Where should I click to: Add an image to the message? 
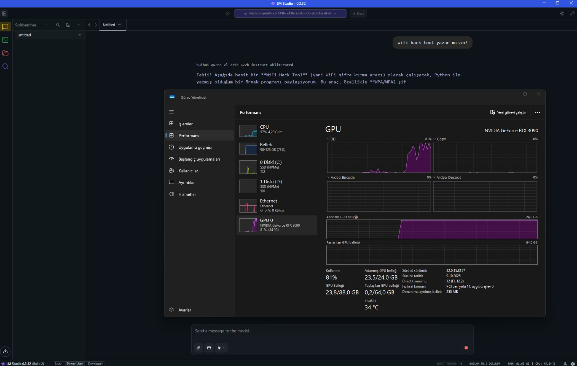[x=209, y=348]
